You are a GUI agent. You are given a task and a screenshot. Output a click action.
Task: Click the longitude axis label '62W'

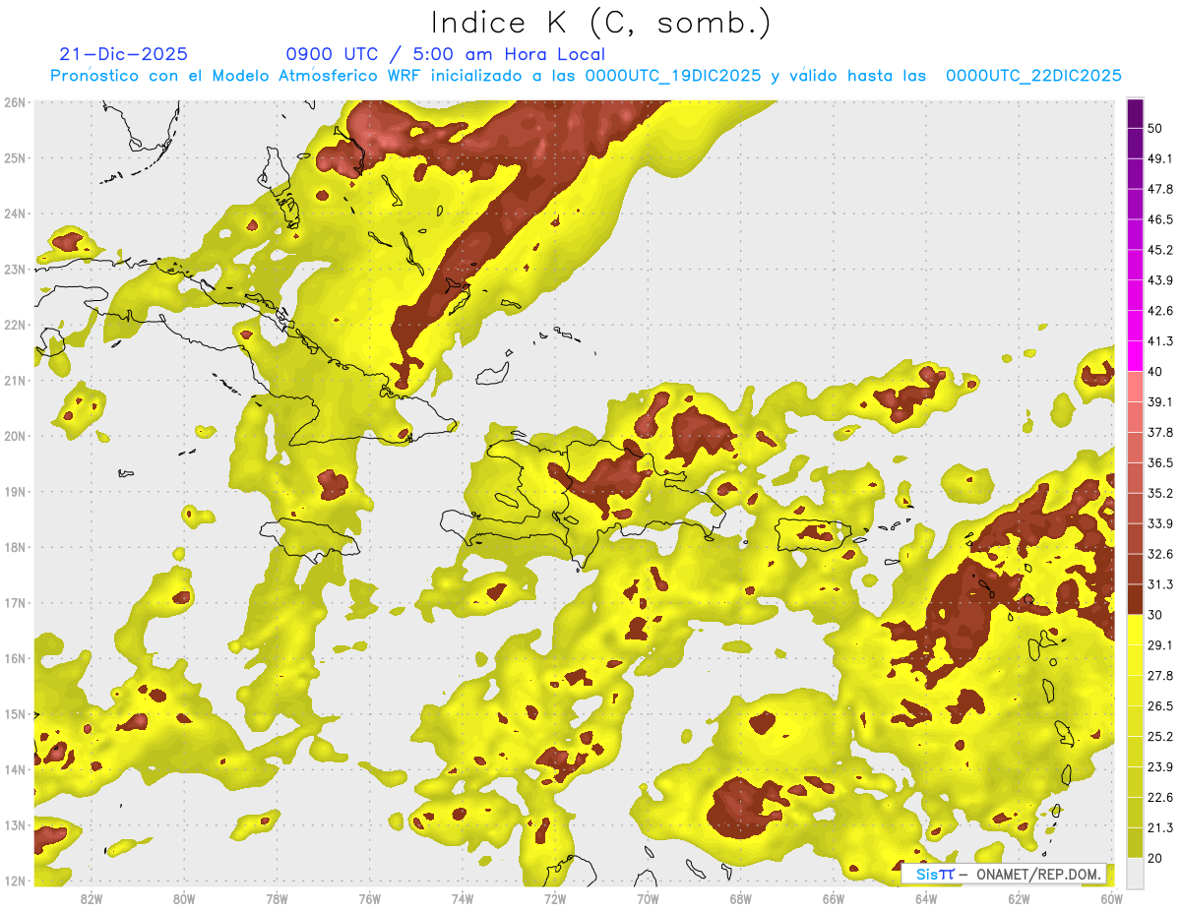[x=1020, y=898]
